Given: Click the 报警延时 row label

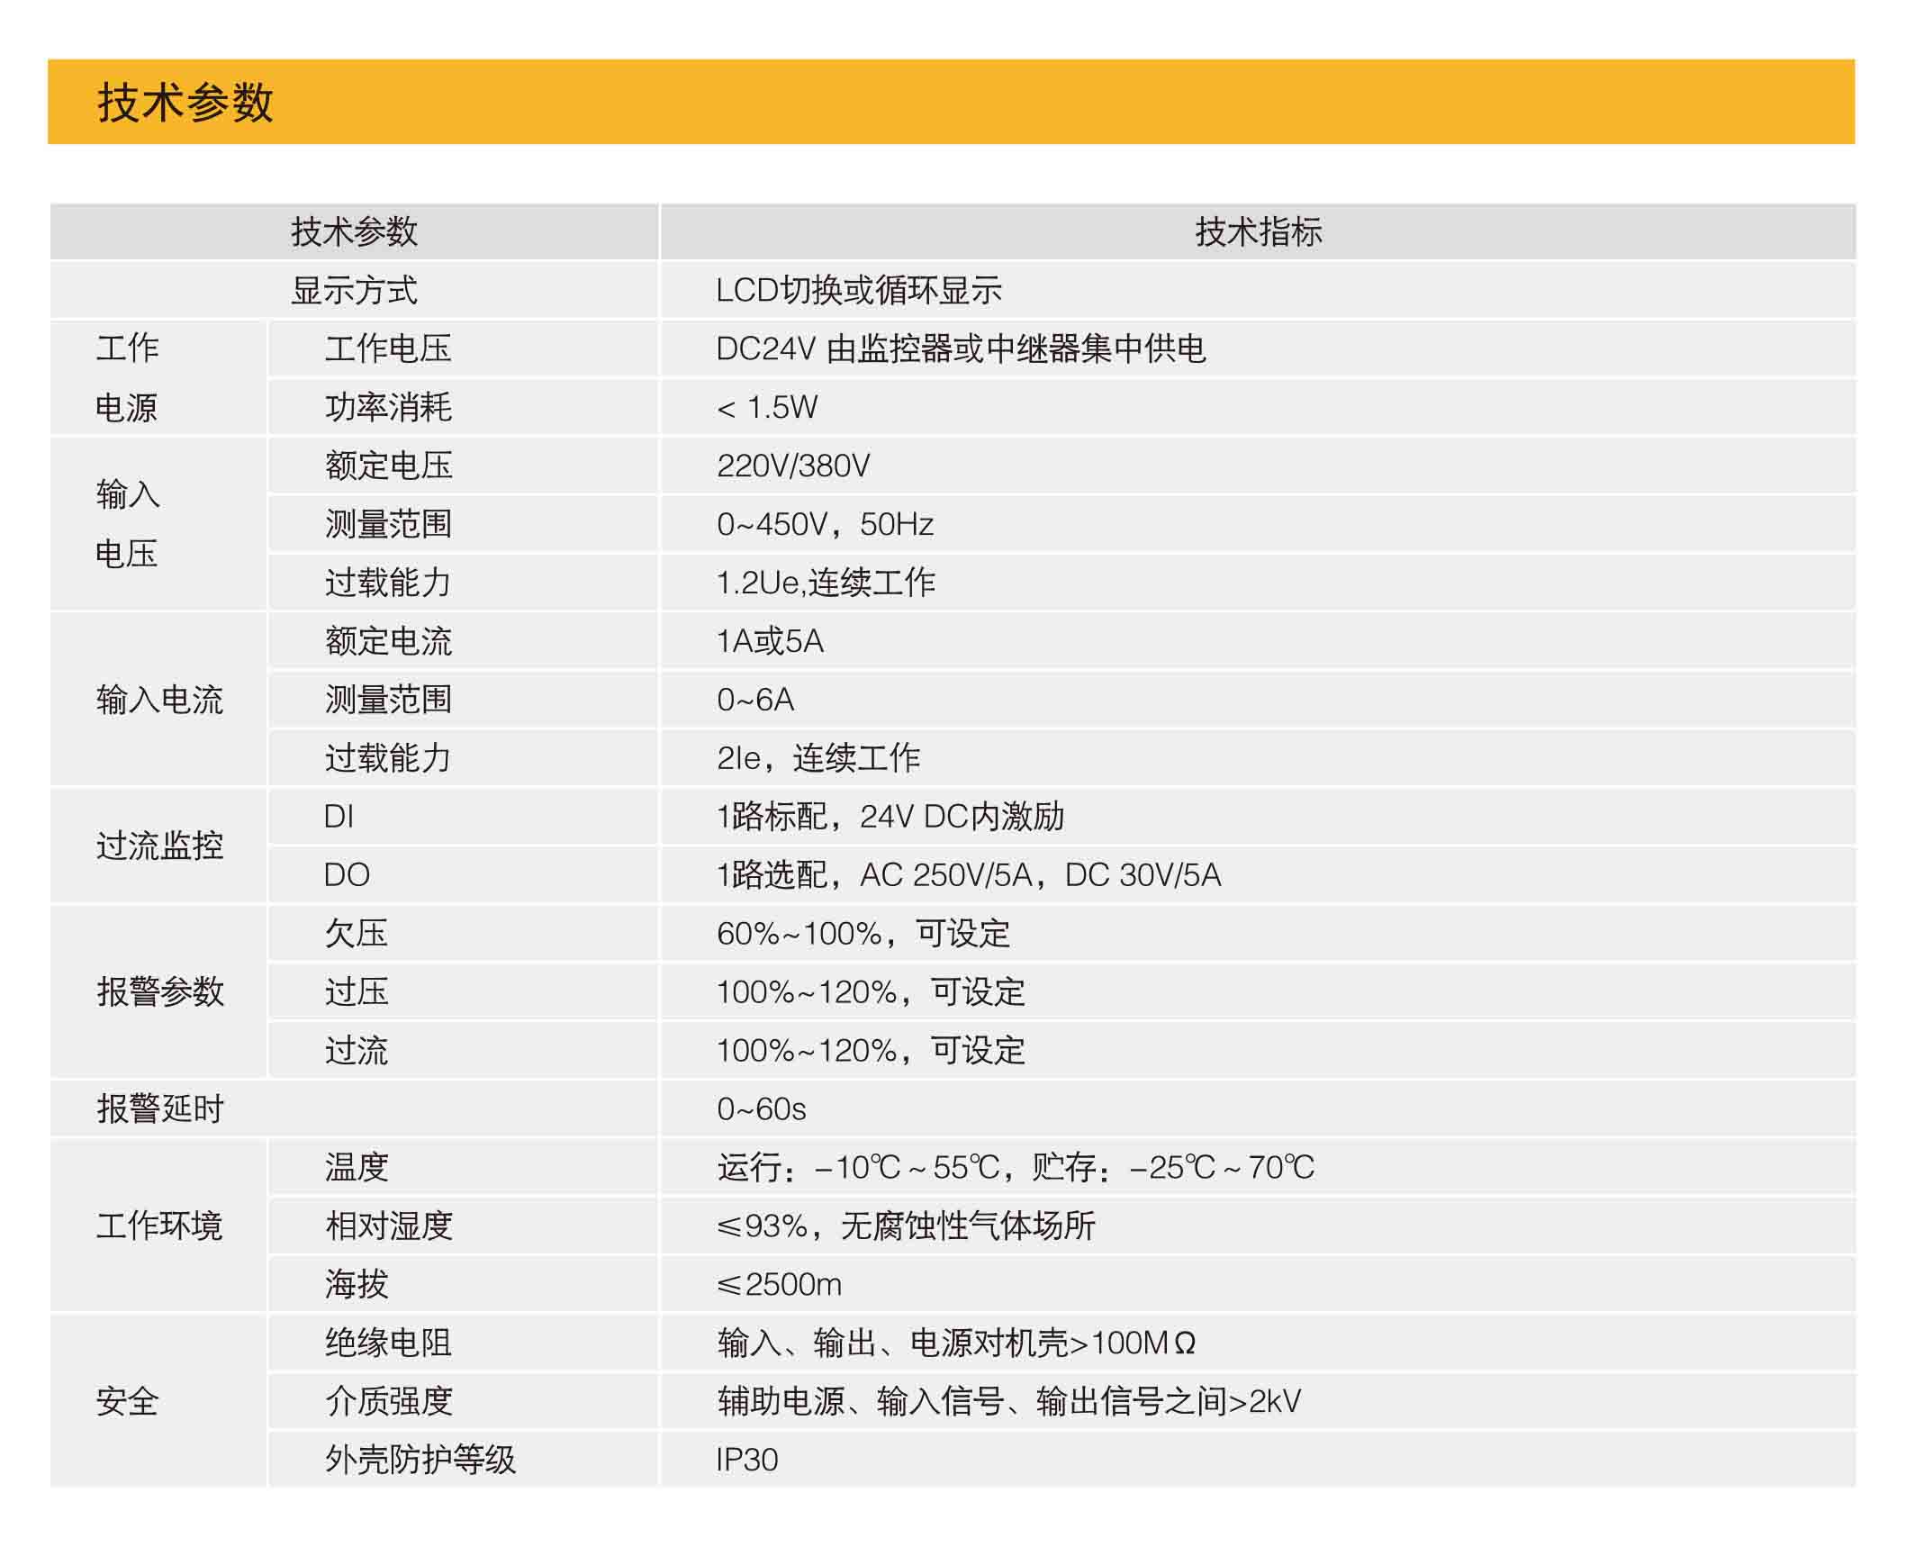Looking at the screenshot, I should click(x=159, y=1108).
